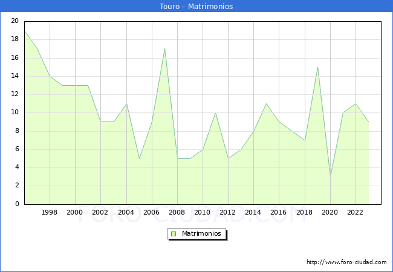Click the x-axis label 2014
Screen dimensions: 393x272
pos(253,212)
